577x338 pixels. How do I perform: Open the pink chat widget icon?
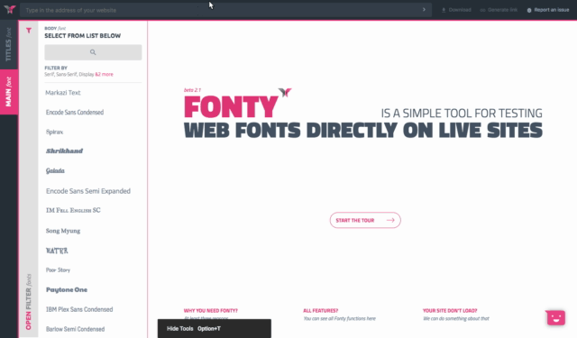point(555,318)
